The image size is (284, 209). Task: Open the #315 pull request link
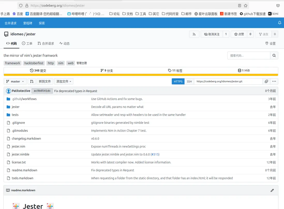click(155, 154)
